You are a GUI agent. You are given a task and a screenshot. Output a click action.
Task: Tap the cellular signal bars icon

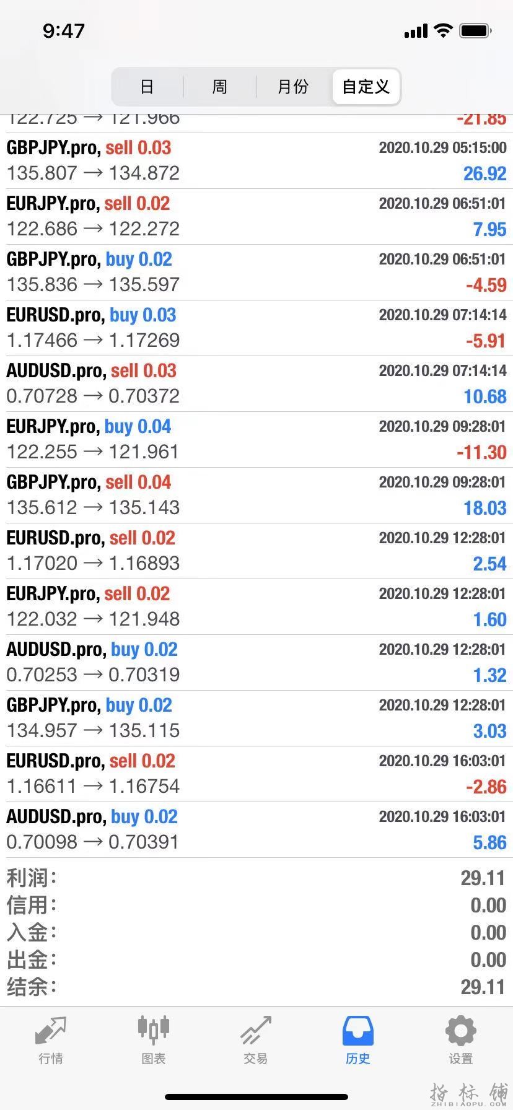coord(416,31)
